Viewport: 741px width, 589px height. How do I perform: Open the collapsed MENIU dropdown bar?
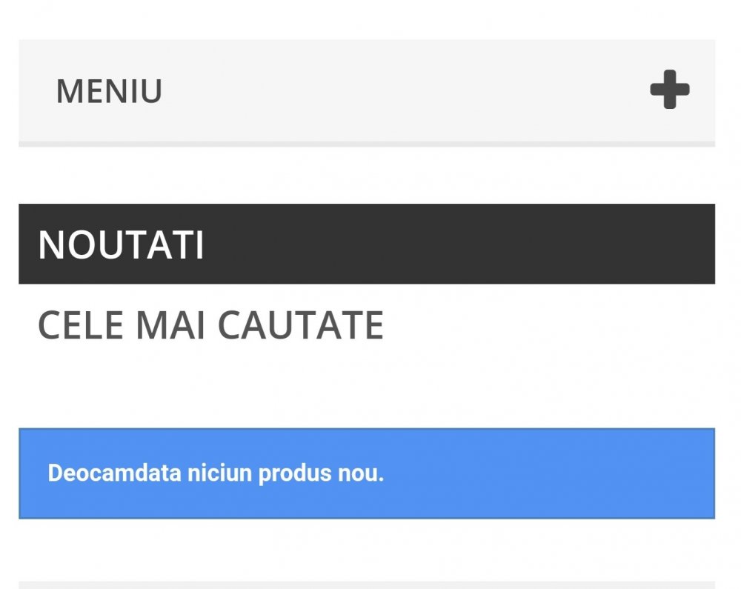coord(366,90)
